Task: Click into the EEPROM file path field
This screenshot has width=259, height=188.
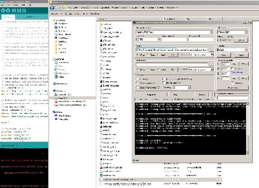Action: click(172, 64)
